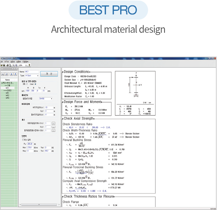Close the member list side panel
The height and width of the screenshot is (210, 217).
click(17, 69)
